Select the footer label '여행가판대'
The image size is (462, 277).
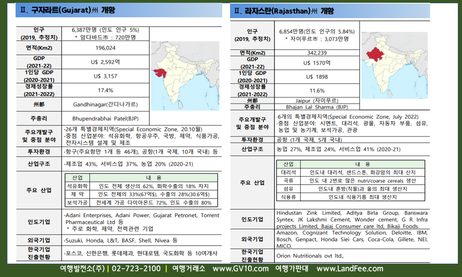[x=292, y=269]
